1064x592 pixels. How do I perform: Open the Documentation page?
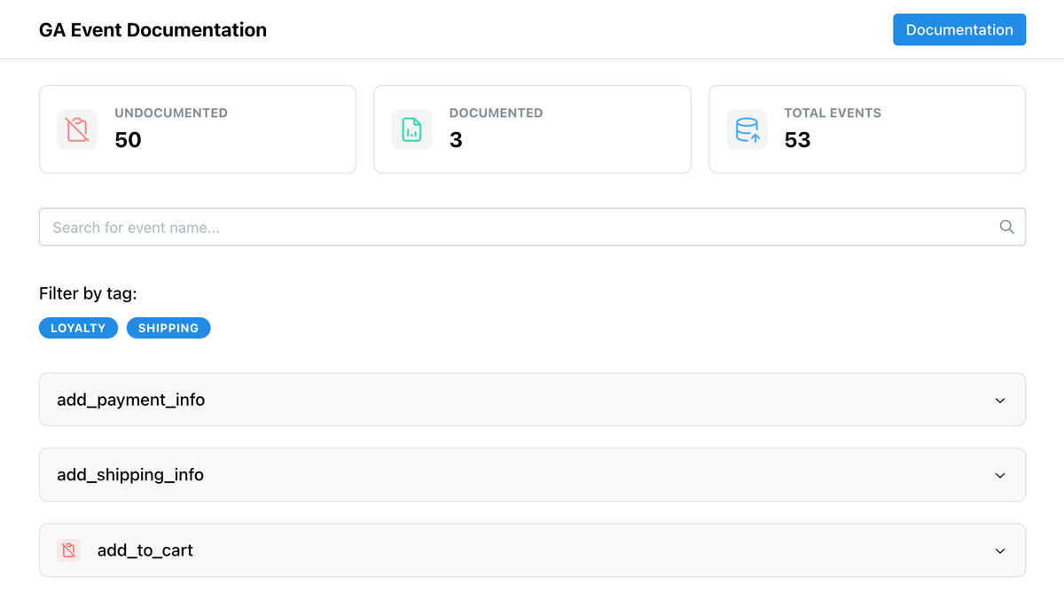pos(959,29)
